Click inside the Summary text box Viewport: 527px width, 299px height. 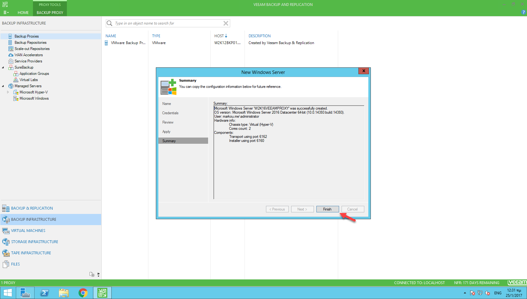289,152
